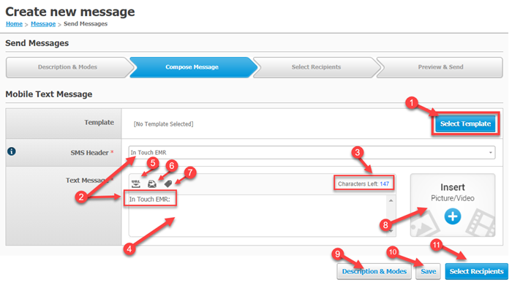The width and height of the screenshot is (512, 288).
Task: Click the tag icon in the message toolbar
Action: coord(168,184)
